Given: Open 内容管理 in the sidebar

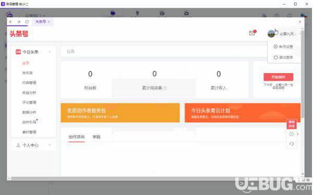Looking at the screenshot, I should coord(29,83).
